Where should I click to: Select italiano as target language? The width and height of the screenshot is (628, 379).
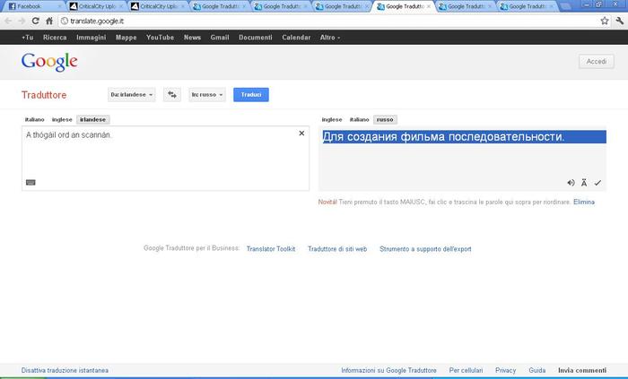[x=359, y=119]
